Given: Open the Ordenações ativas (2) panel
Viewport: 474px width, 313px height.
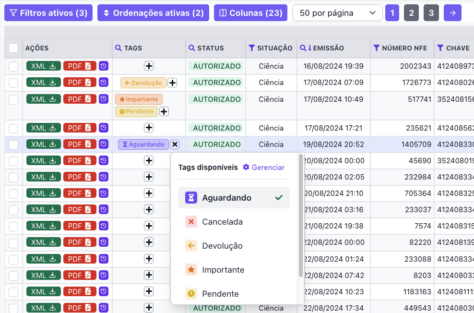Looking at the screenshot, I should [153, 12].
